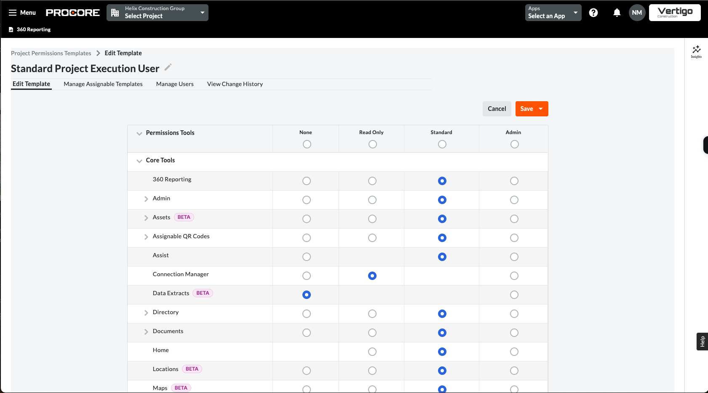Set all Permissions Tools to Standard
Screen dimensions: 708x393
[x=442, y=144]
